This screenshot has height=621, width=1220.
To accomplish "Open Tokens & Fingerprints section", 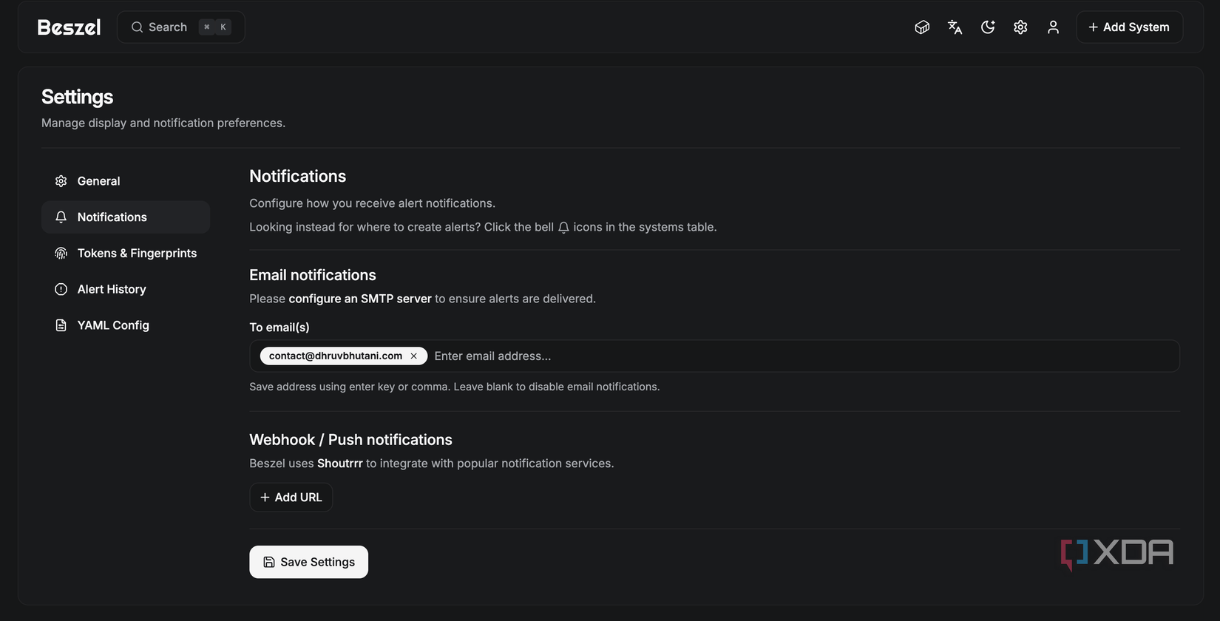I will pos(137,254).
